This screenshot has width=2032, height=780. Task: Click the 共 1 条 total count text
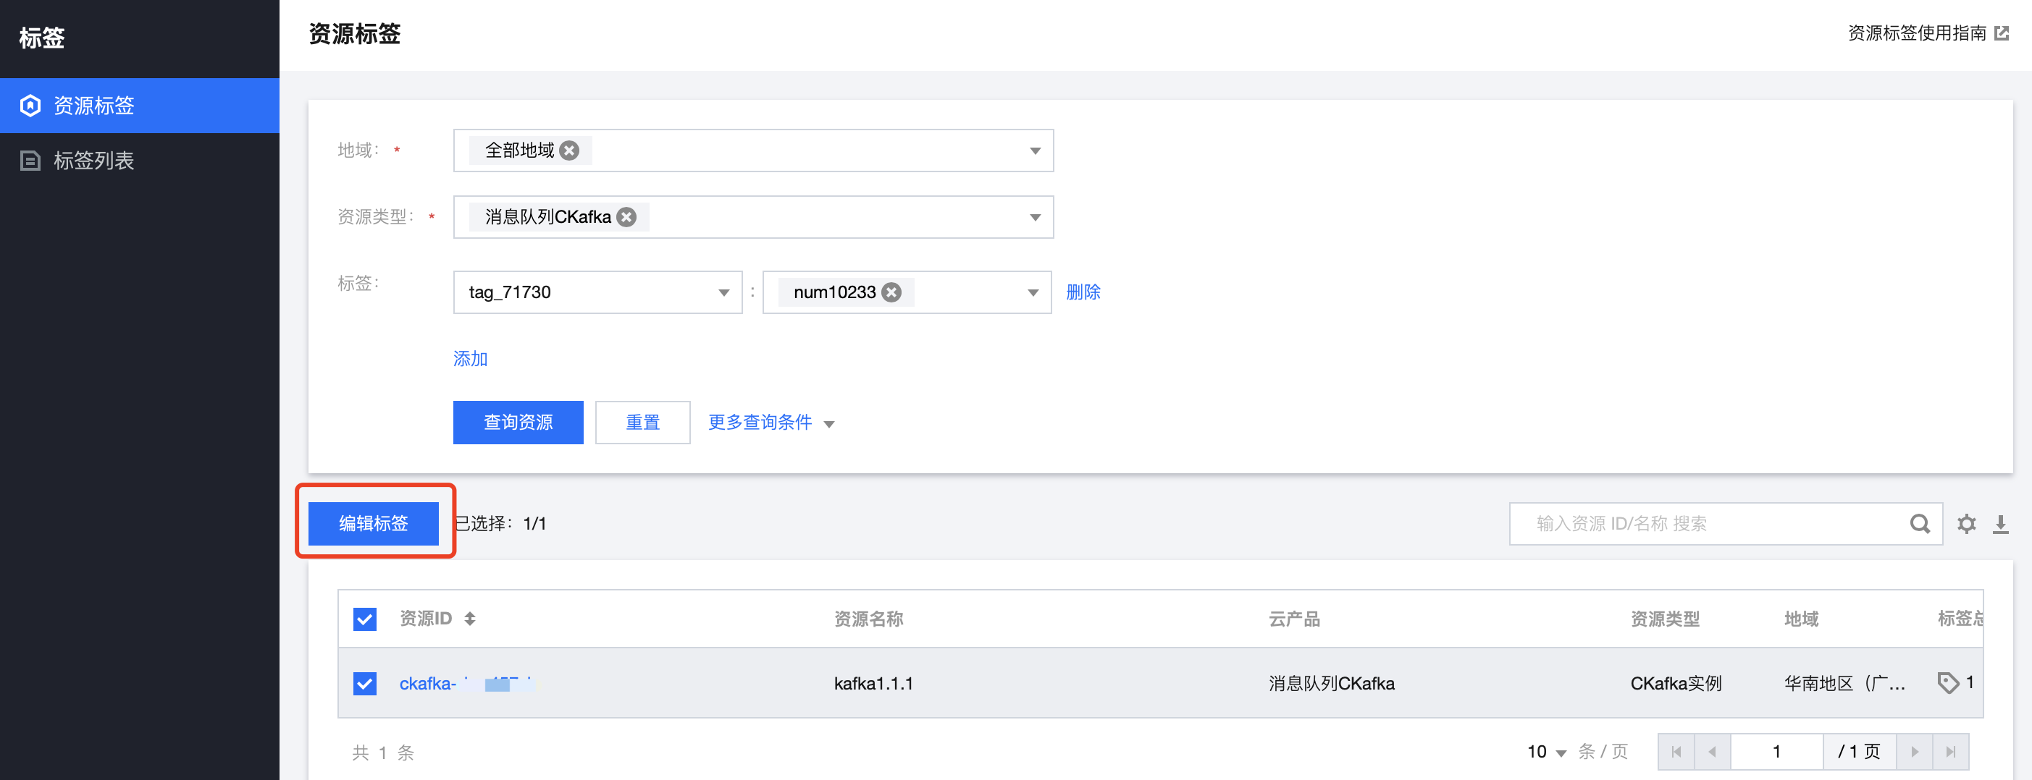tap(383, 753)
